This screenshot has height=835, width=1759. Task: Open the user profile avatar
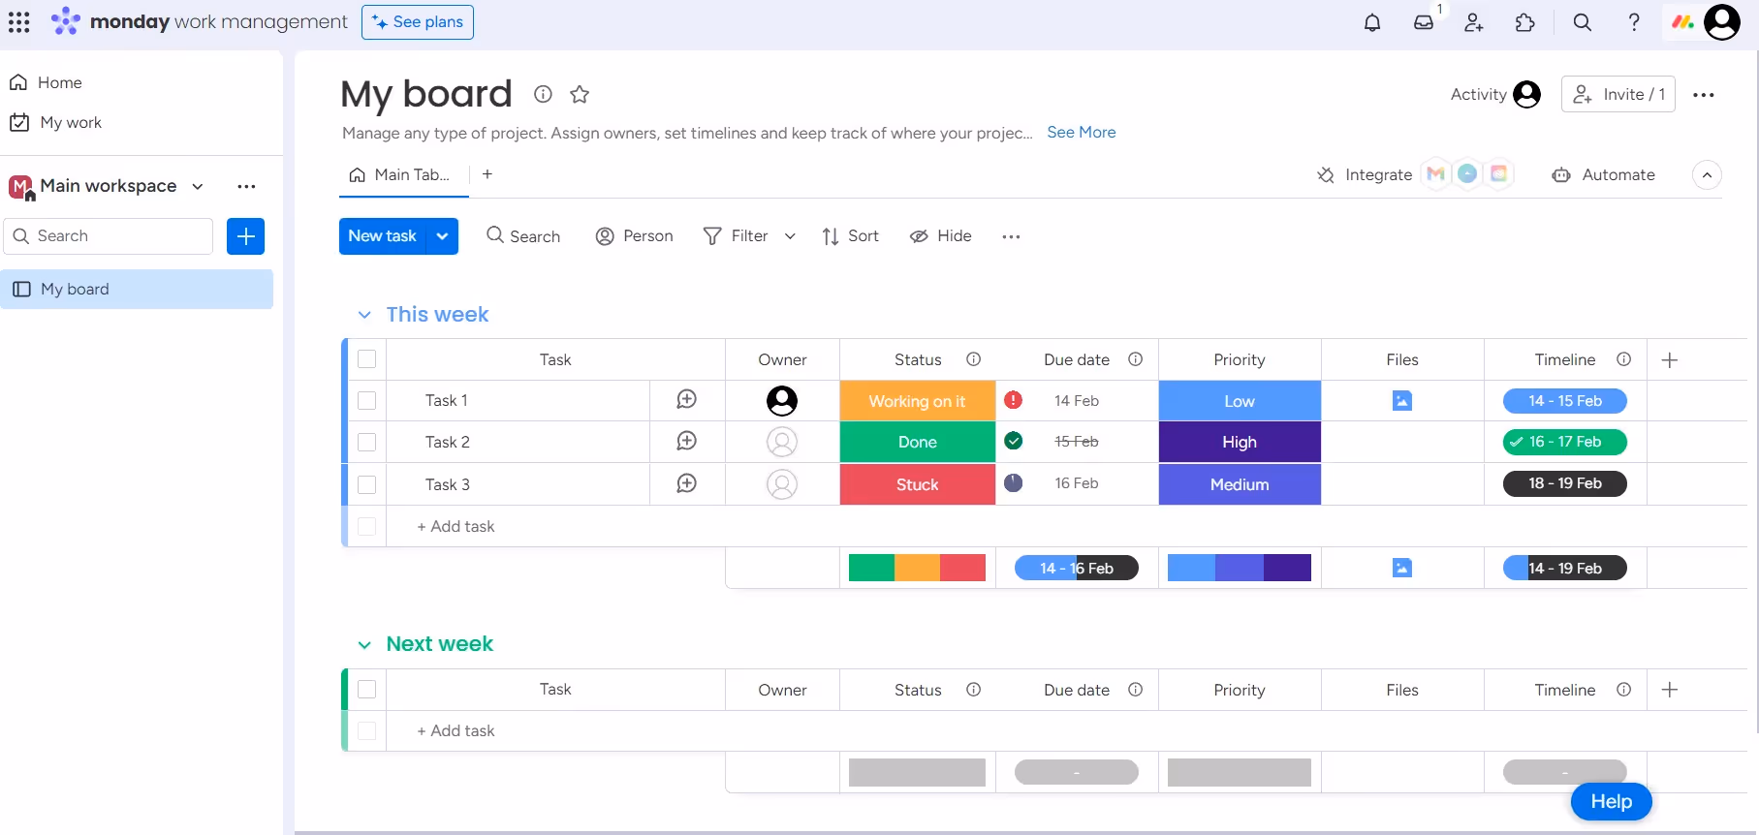coord(1722,21)
